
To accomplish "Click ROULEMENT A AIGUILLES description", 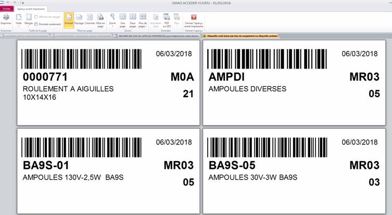I will tap(68, 89).
